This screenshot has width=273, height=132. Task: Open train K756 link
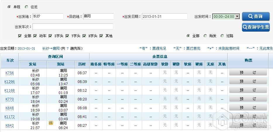(10, 73)
